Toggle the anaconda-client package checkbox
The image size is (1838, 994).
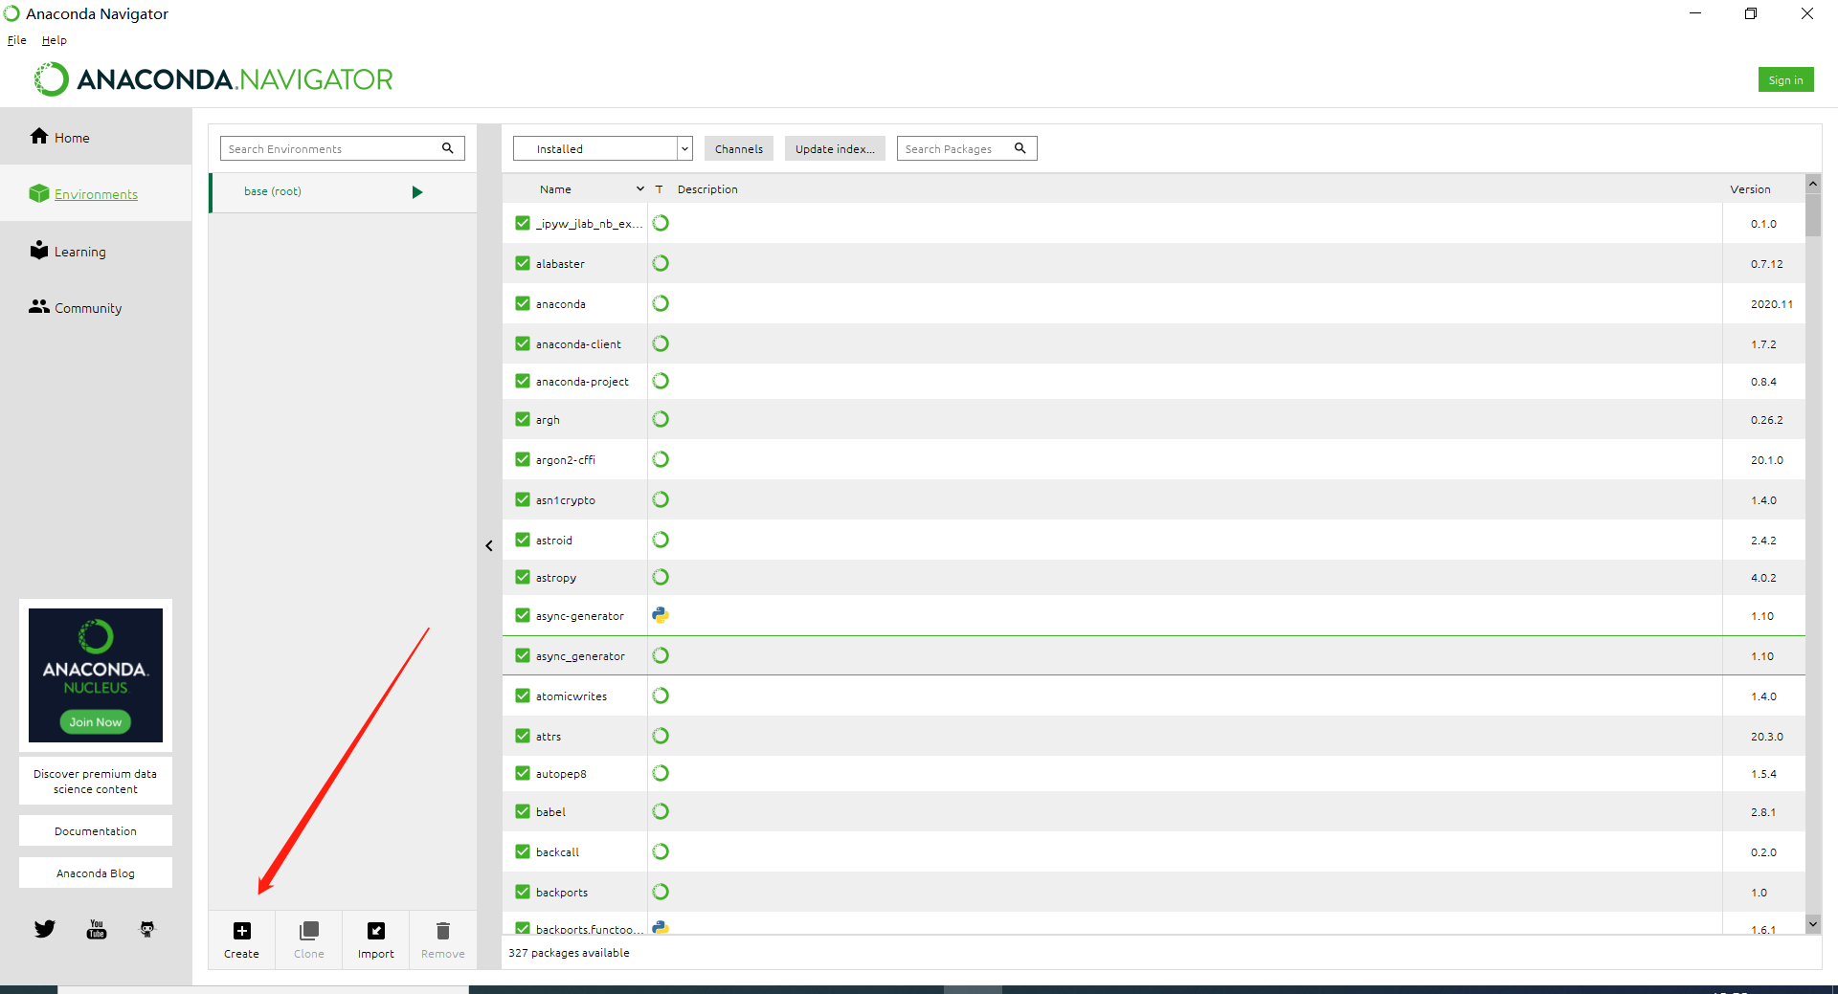coord(523,343)
